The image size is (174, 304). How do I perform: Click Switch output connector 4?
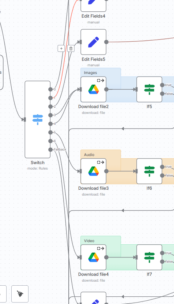tap(50, 124)
